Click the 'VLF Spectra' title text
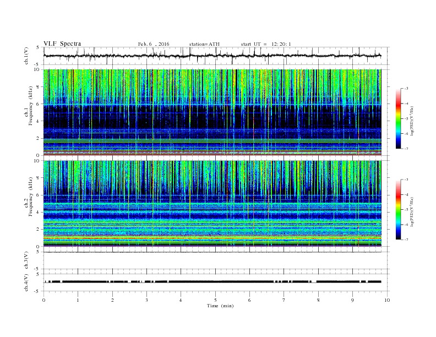This screenshot has width=436, height=337. [x=62, y=44]
